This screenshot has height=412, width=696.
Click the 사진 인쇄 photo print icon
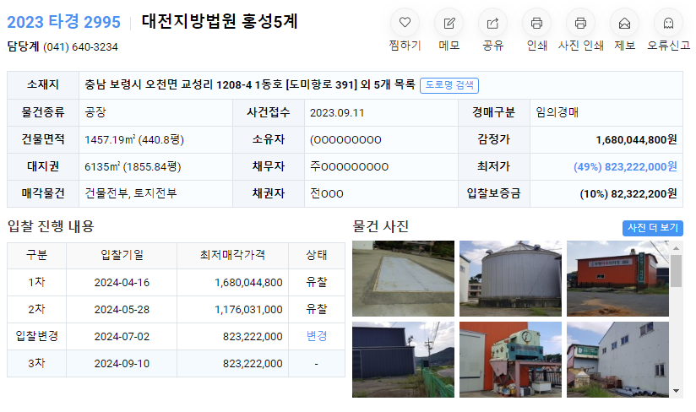[x=580, y=23]
